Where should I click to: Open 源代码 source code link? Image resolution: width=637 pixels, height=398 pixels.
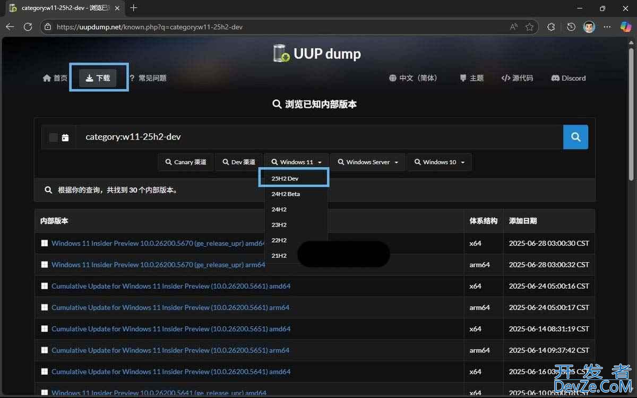517,78
